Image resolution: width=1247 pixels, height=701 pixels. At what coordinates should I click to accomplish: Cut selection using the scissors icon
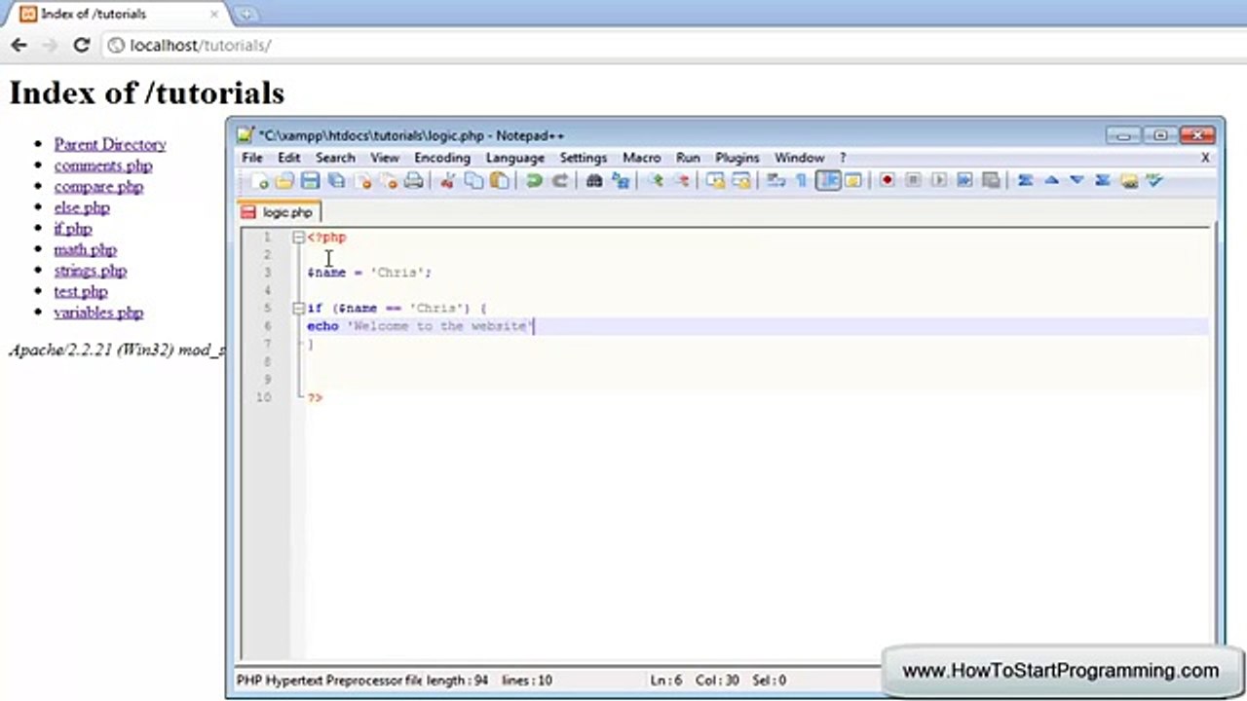(448, 181)
